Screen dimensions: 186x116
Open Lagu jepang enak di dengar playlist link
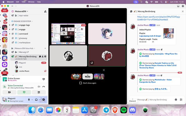150,36
